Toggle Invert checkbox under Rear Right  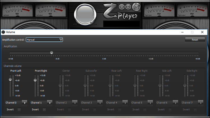click(x=145, y=110)
